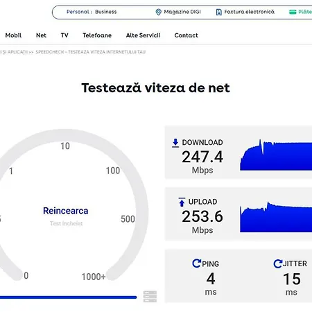This screenshot has height=312, width=312.
Task: Switch to Business section
Action: pos(106,12)
